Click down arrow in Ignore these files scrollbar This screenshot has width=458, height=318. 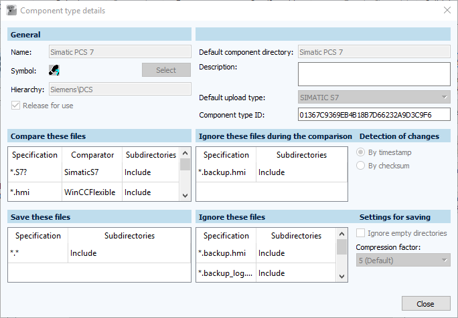(x=341, y=276)
